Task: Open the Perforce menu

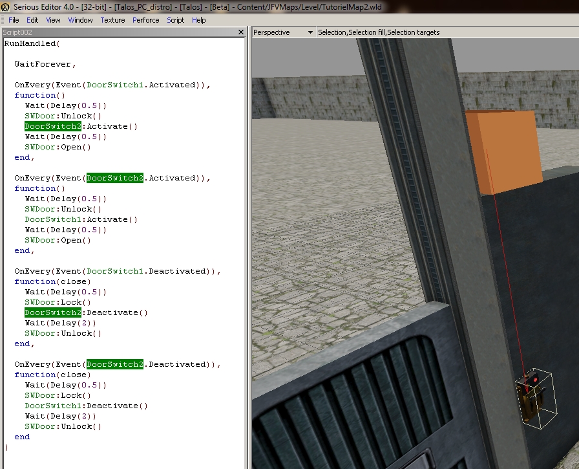Action: pos(146,20)
